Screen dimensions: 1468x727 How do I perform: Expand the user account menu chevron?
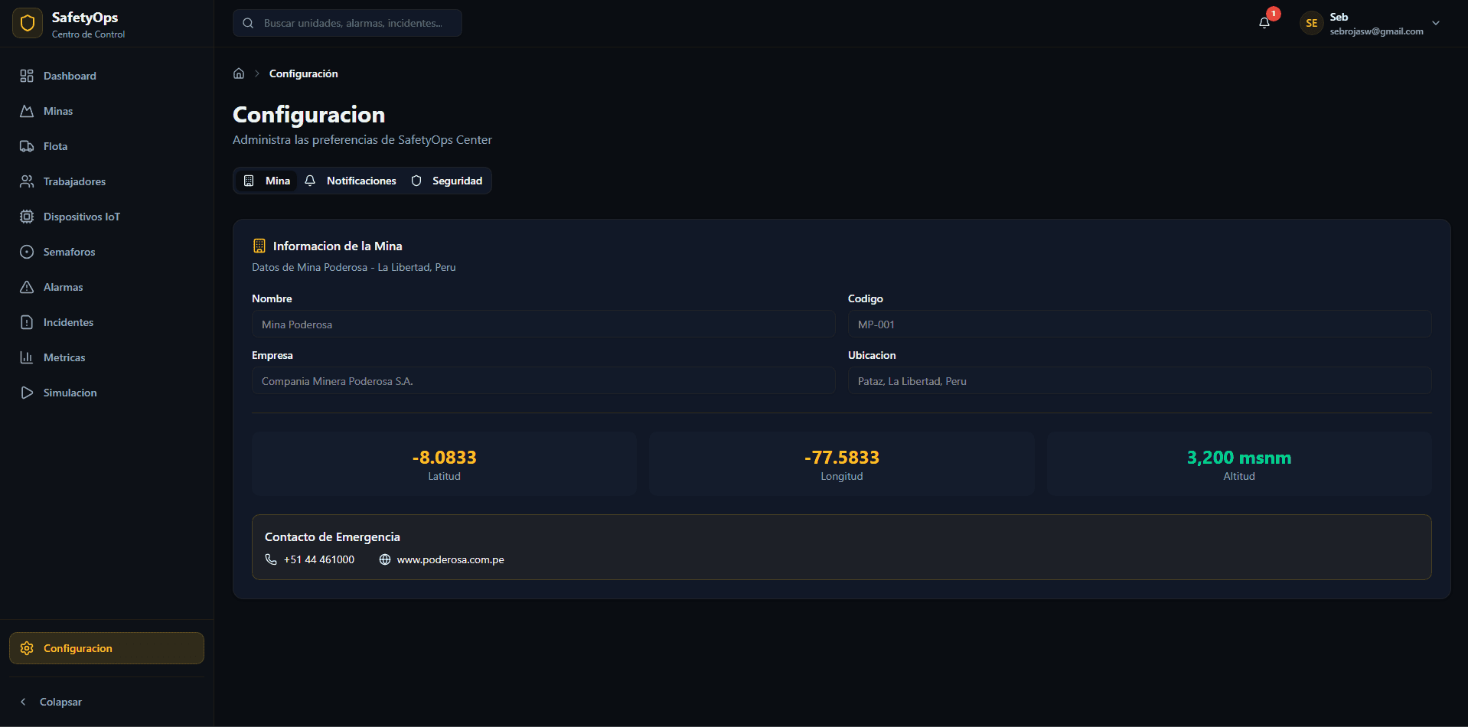tap(1437, 23)
